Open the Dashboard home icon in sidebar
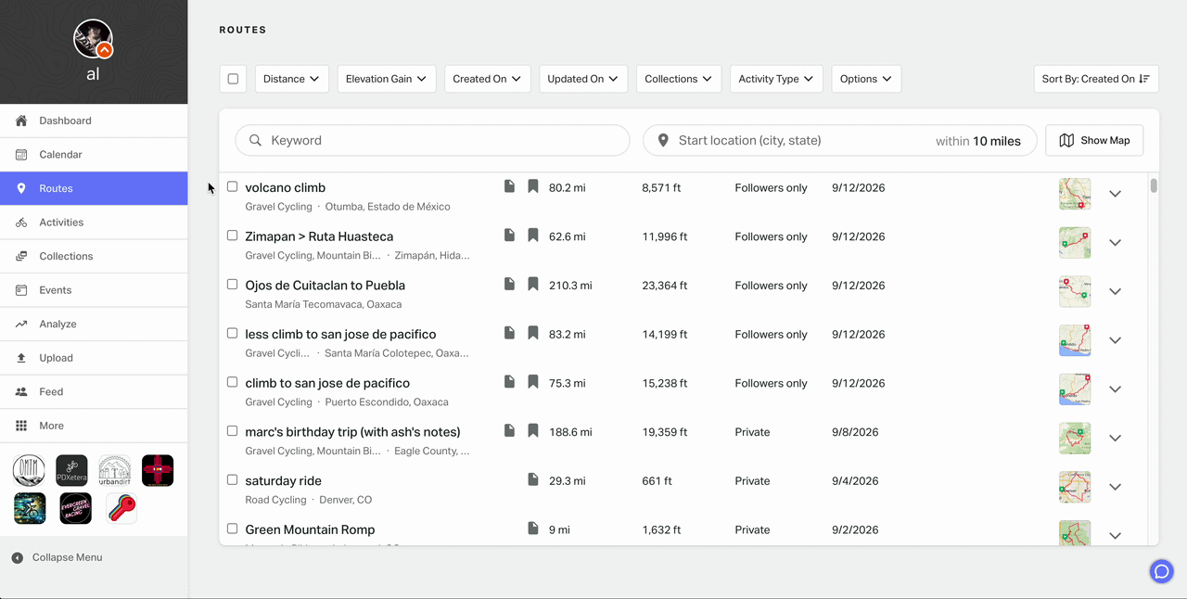This screenshot has height=599, width=1187. [x=21, y=121]
